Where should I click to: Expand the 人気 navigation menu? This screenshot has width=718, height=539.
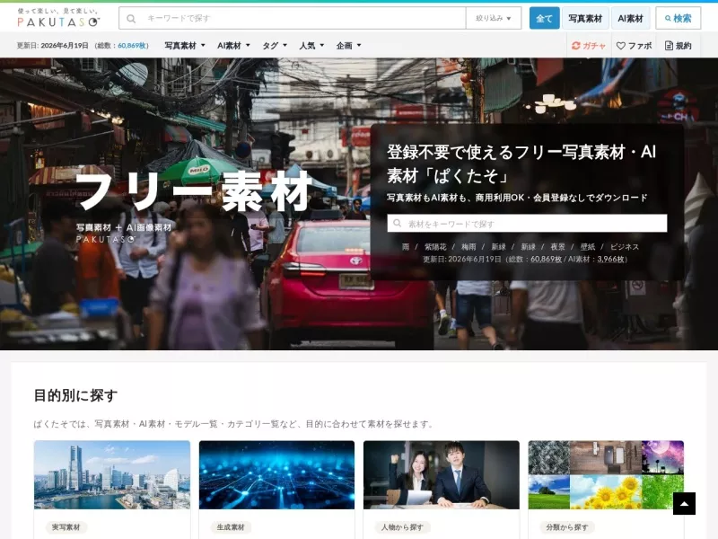coord(311,46)
